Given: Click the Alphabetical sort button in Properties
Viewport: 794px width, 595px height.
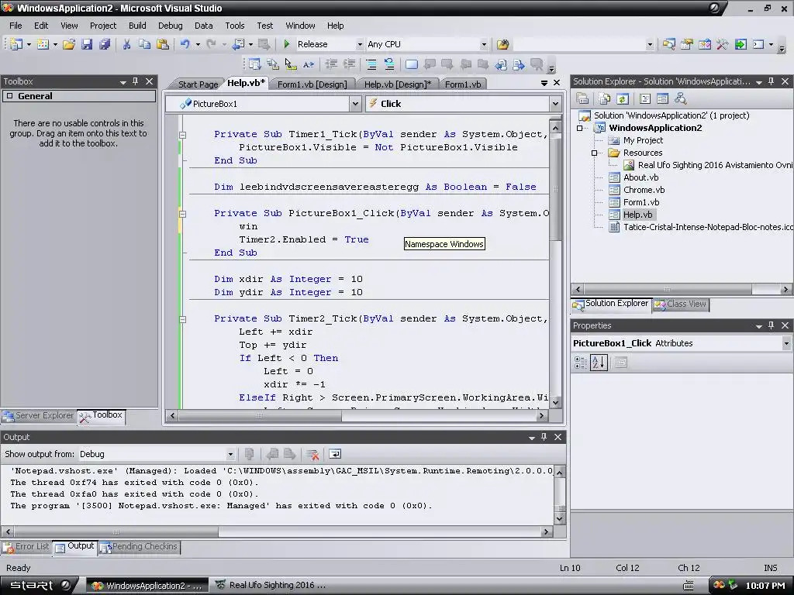Looking at the screenshot, I should 599,363.
